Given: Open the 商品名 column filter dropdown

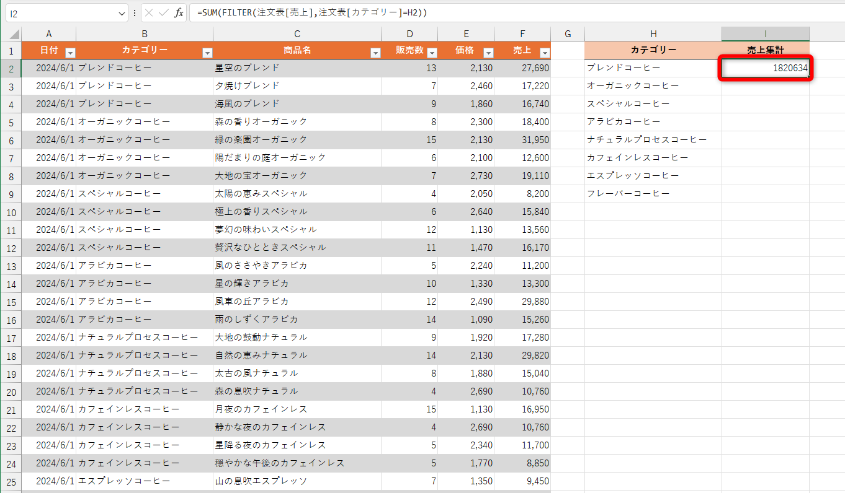Looking at the screenshot, I should pyautogui.click(x=375, y=51).
